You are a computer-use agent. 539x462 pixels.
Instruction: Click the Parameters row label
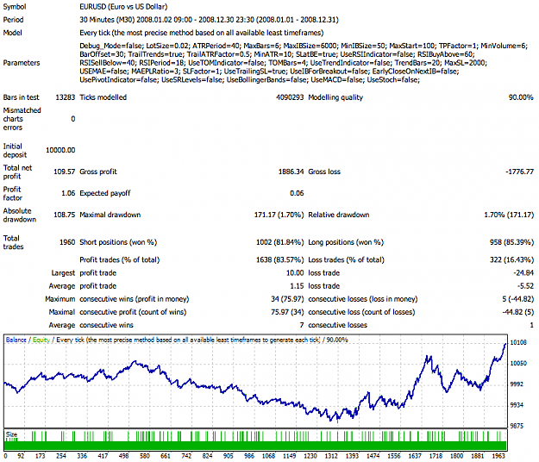[x=22, y=63]
